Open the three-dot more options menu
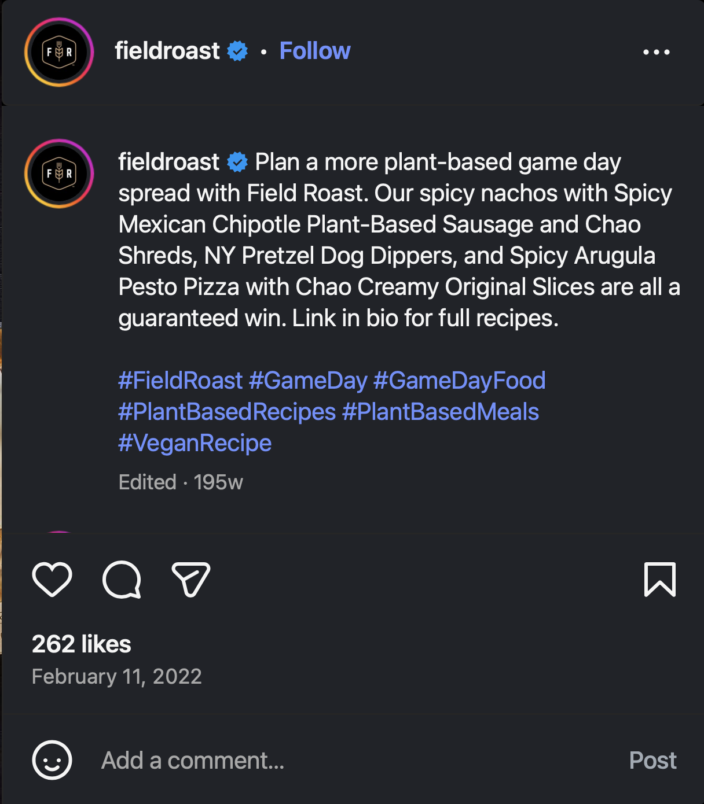The width and height of the screenshot is (704, 804). tap(657, 52)
